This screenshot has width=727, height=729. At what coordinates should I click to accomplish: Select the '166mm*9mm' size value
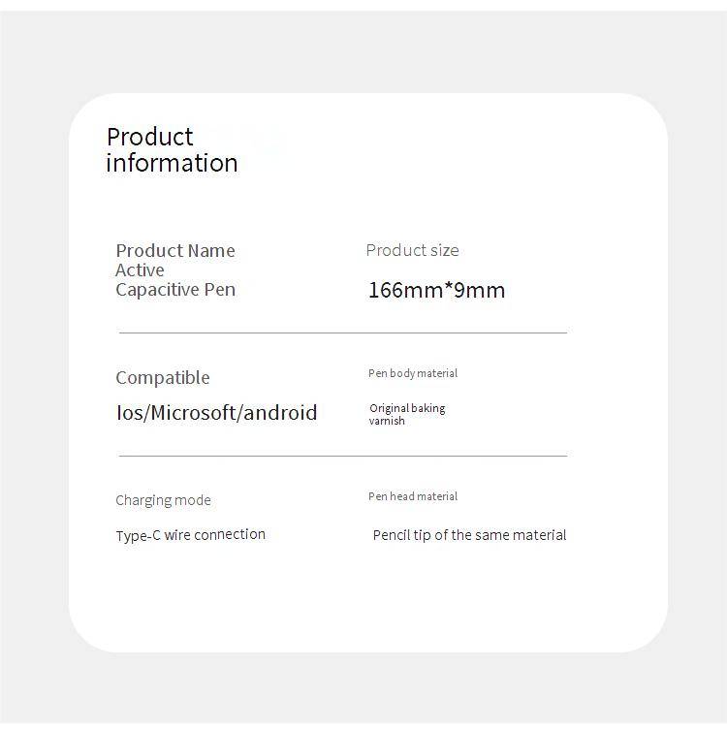point(436,290)
